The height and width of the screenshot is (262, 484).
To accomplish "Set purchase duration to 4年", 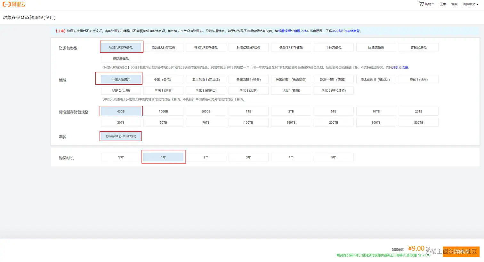I will point(291,157).
